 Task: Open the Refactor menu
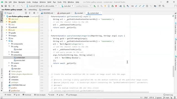pyautogui.click(x=43, y=2)
